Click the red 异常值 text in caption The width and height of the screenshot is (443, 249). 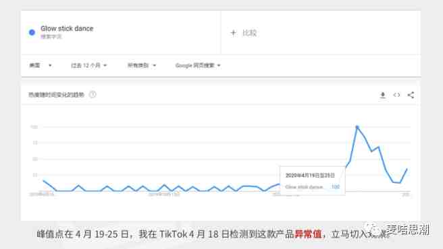(308, 234)
